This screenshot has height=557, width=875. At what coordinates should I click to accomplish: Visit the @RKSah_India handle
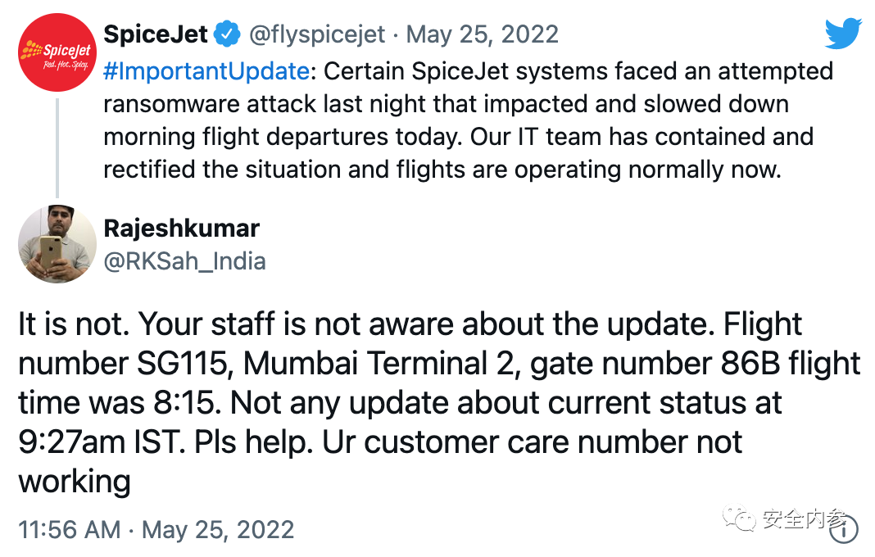(184, 261)
